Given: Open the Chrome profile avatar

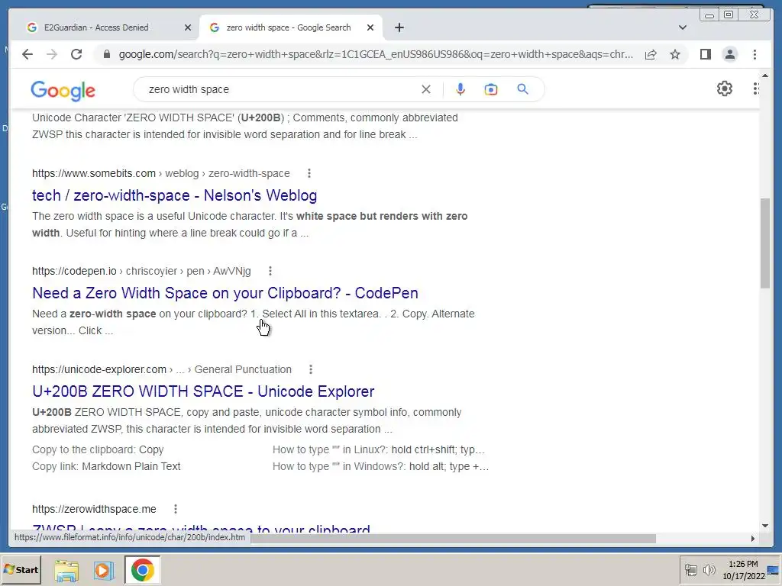Looking at the screenshot, I should coord(729,54).
